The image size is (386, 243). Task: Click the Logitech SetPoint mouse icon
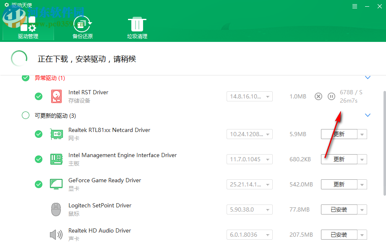click(56, 209)
